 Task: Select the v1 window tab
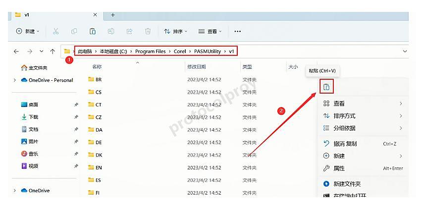pyautogui.click(x=55, y=15)
